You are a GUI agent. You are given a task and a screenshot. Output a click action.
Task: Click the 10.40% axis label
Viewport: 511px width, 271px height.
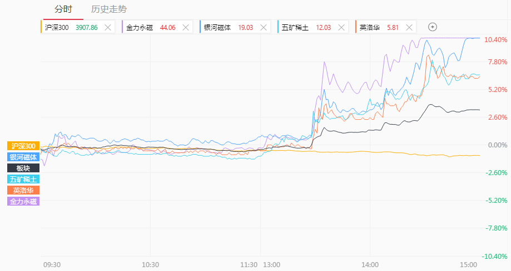coord(495,40)
